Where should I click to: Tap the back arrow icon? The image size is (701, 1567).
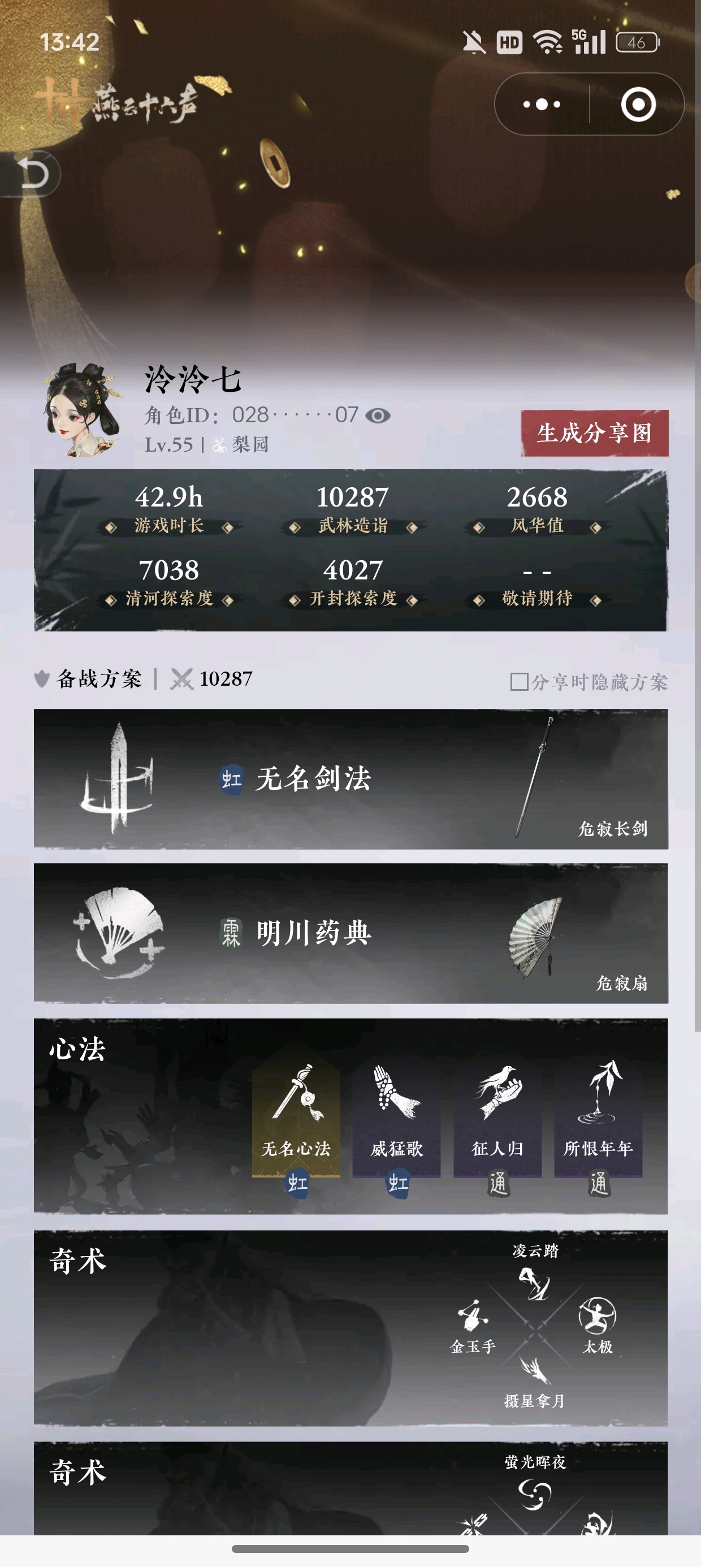(32, 174)
